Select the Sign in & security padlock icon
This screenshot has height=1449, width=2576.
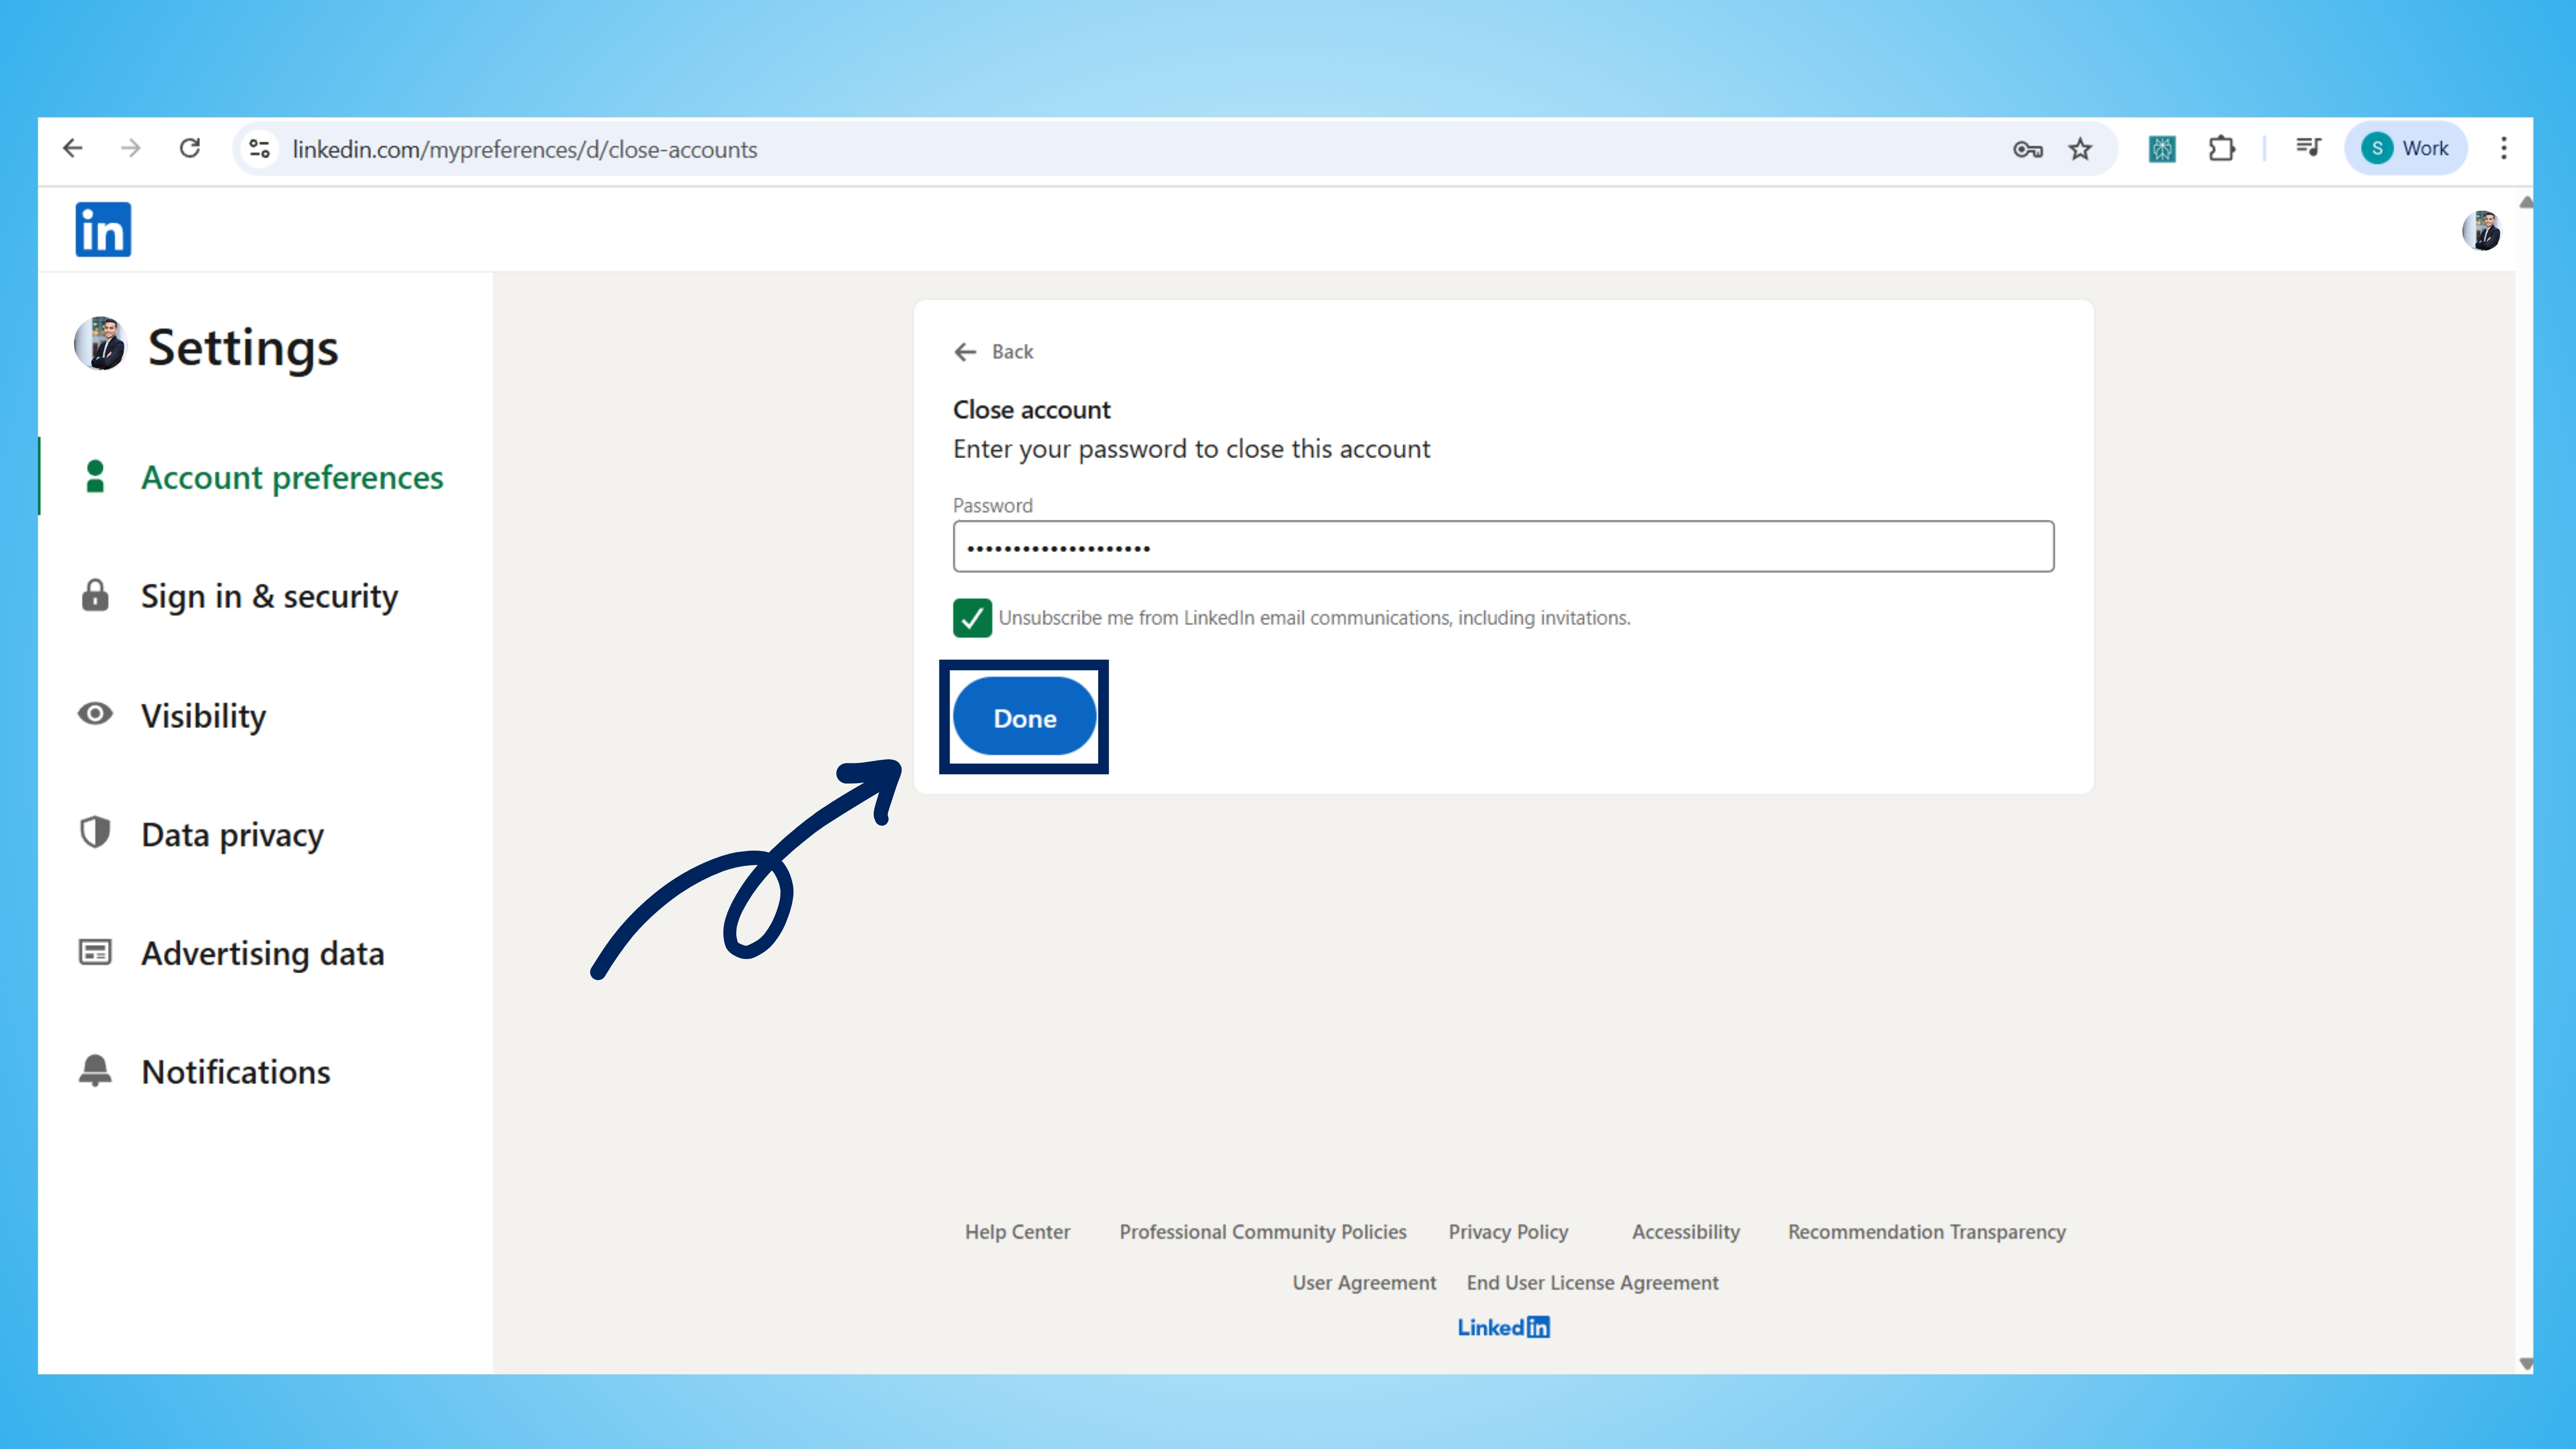(x=95, y=595)
